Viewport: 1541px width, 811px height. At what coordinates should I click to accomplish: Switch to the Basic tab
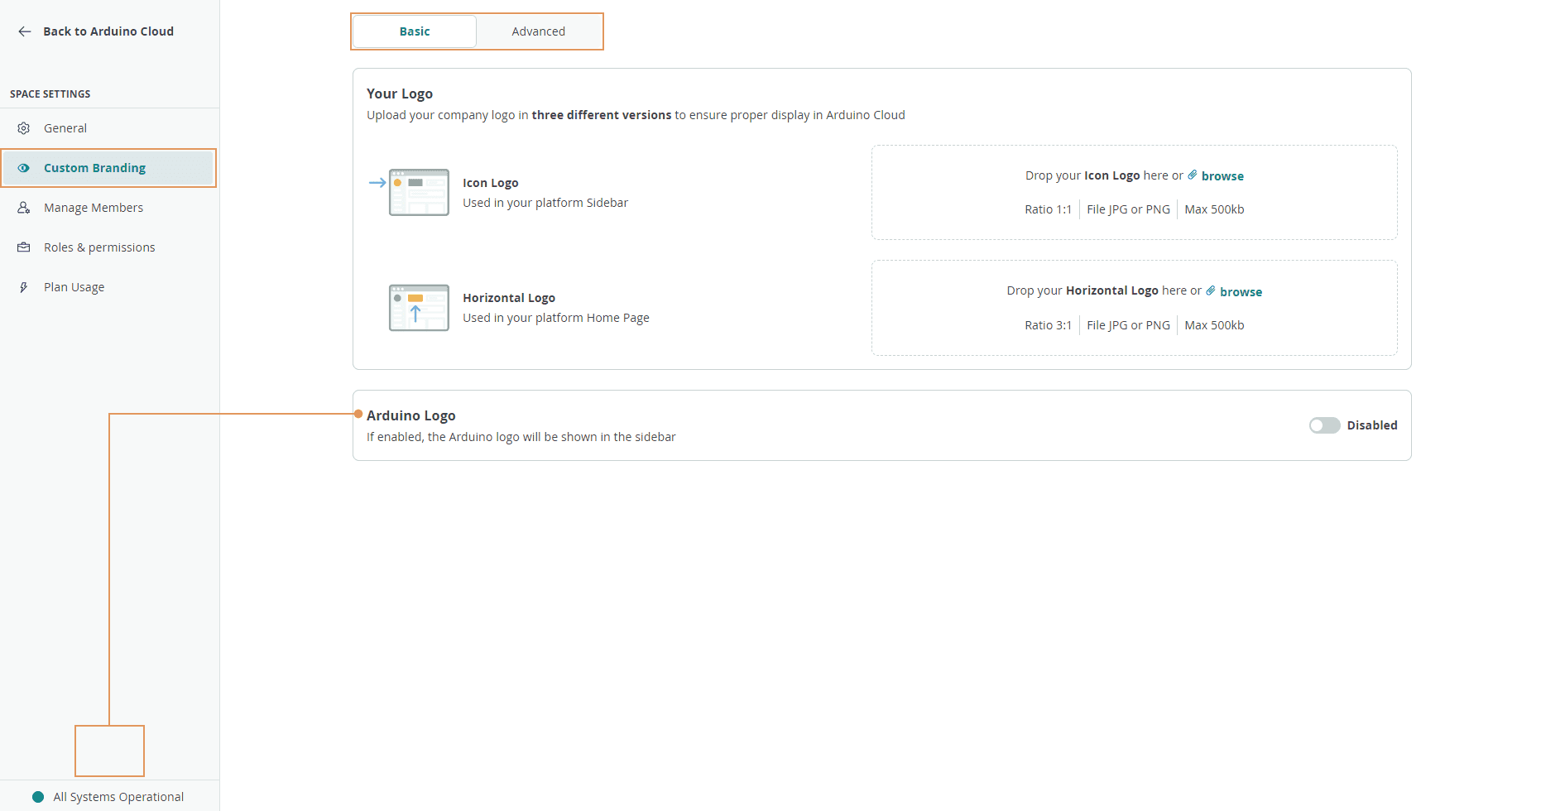[x=415, y=31]
